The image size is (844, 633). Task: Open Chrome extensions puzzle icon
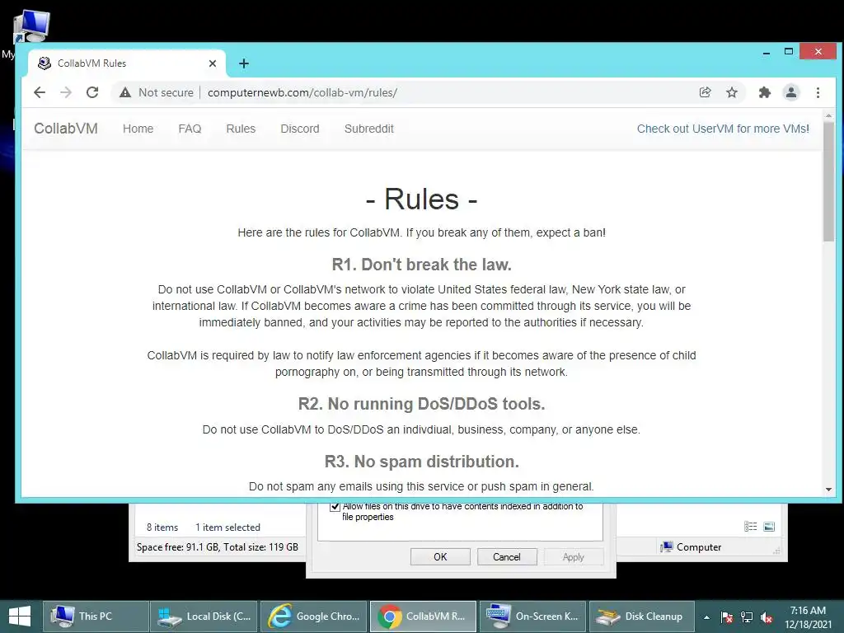pyautogui.click(x=764, y=92)
